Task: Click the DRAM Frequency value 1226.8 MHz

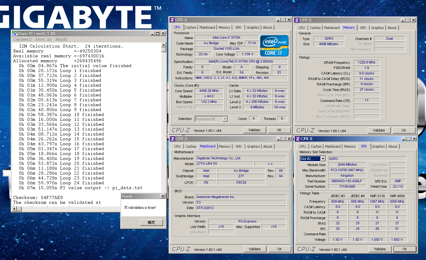Action: click(x=367, y=62)
